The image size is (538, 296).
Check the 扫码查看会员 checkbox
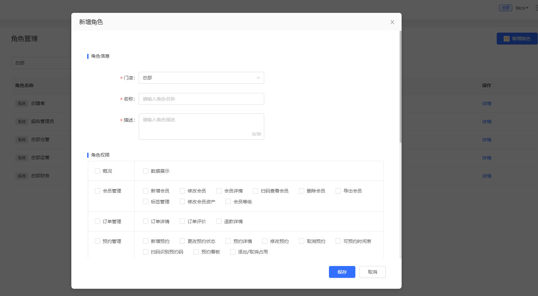click(256, 191)
